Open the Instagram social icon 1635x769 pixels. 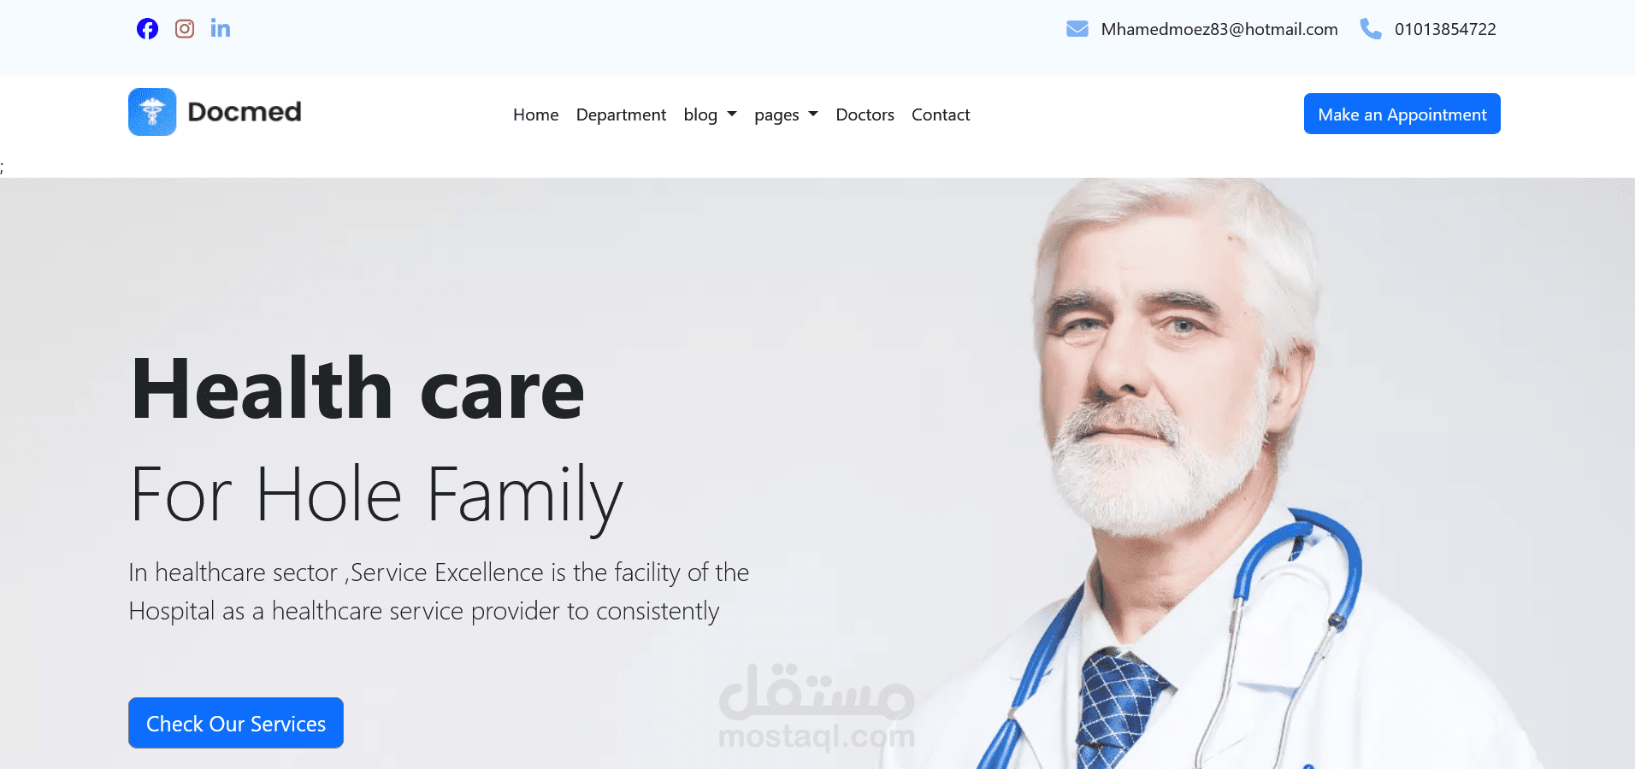(185, 29)
